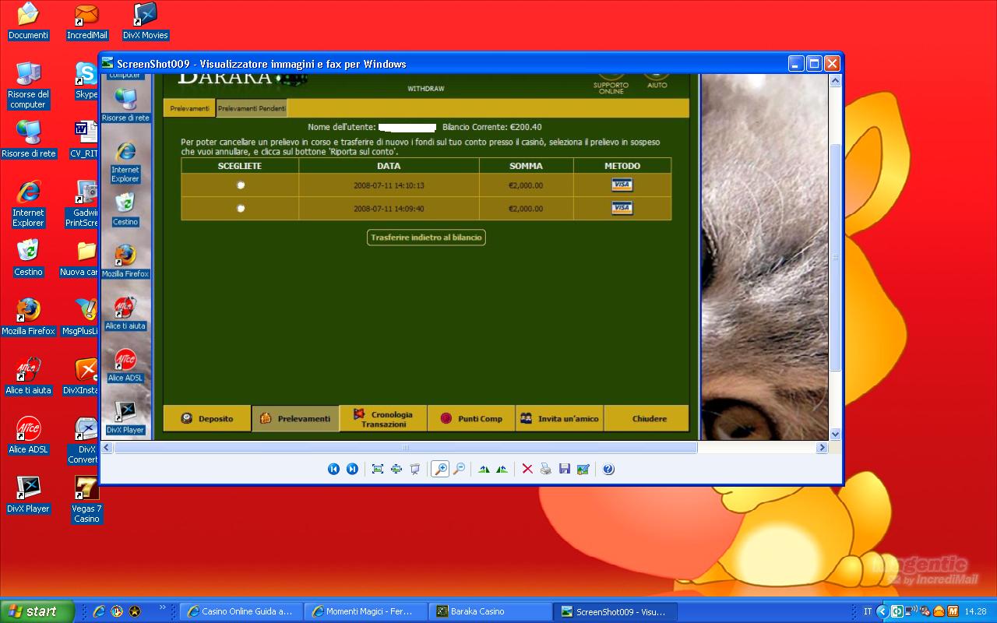Click the horizontal scrollbar thumb

[405, 448]
